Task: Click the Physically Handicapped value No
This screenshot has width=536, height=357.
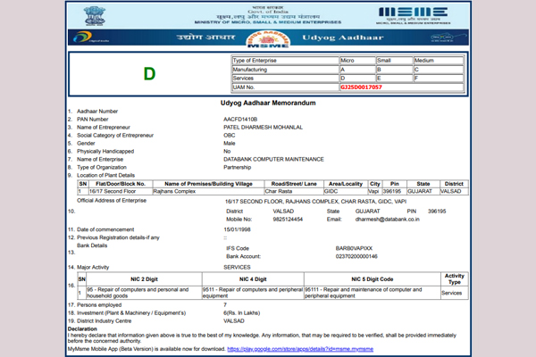Action: (x=227, y=151)
